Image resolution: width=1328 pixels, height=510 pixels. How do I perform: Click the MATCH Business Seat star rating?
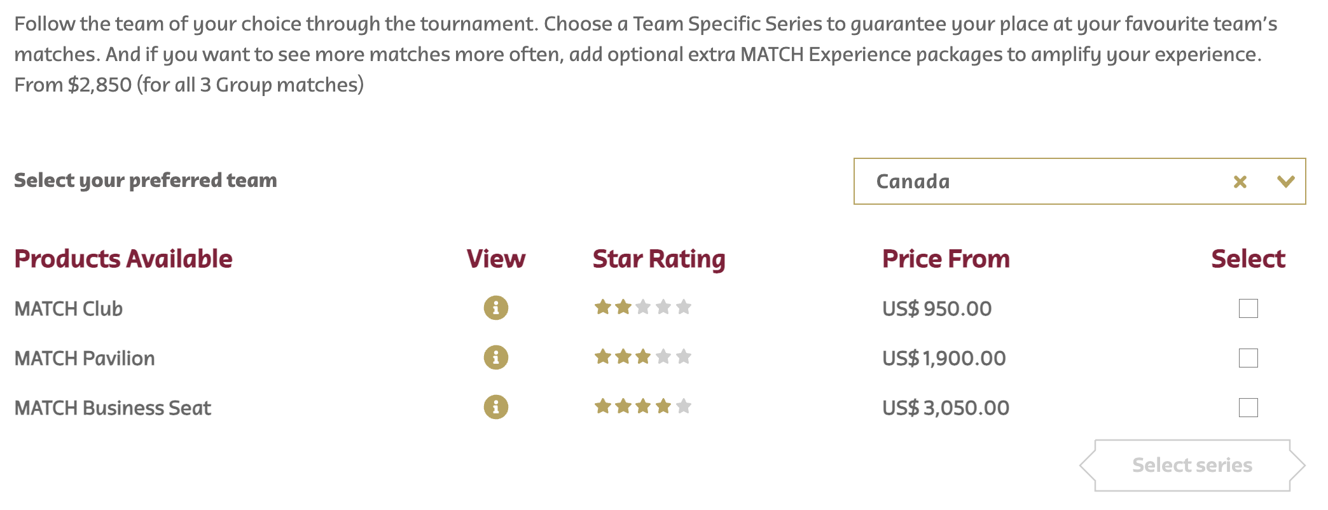(x=642, y=406)
